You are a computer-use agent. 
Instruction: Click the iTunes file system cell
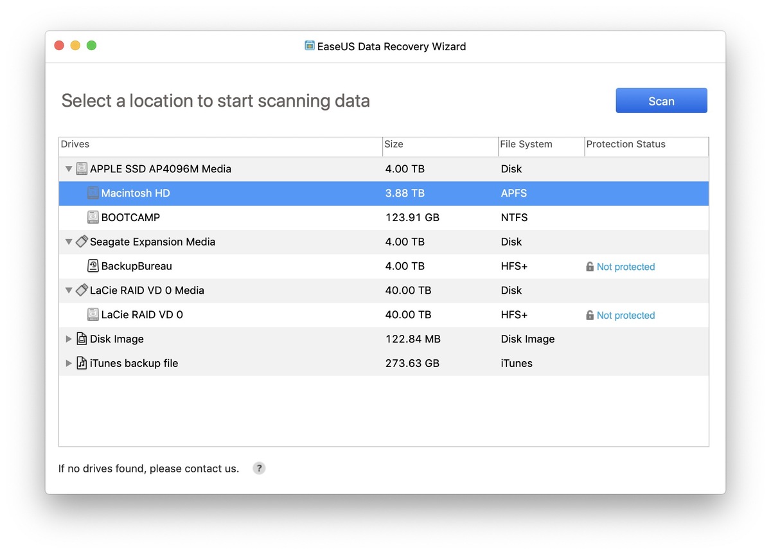[517, 363]
